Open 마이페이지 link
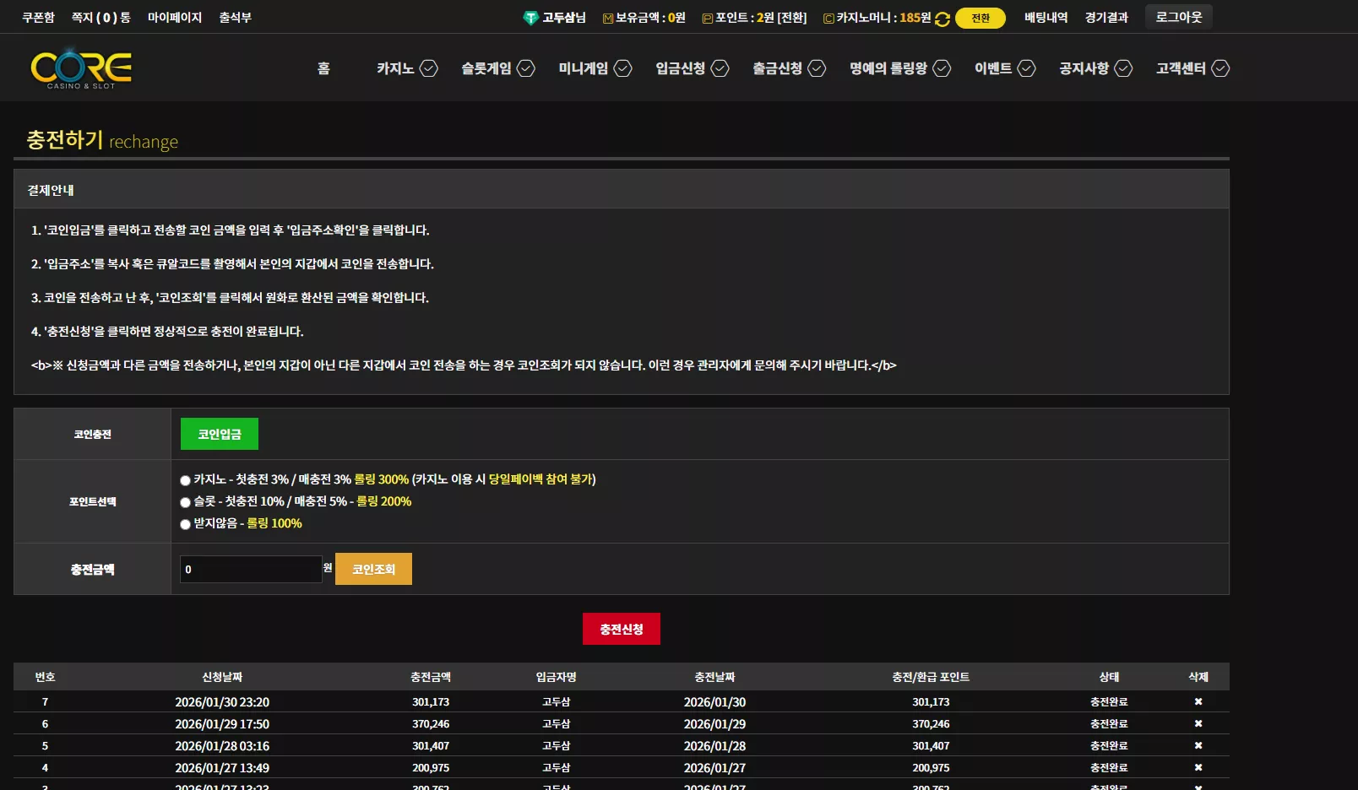Screen dimensions: 1358x790 coord(175,18)
